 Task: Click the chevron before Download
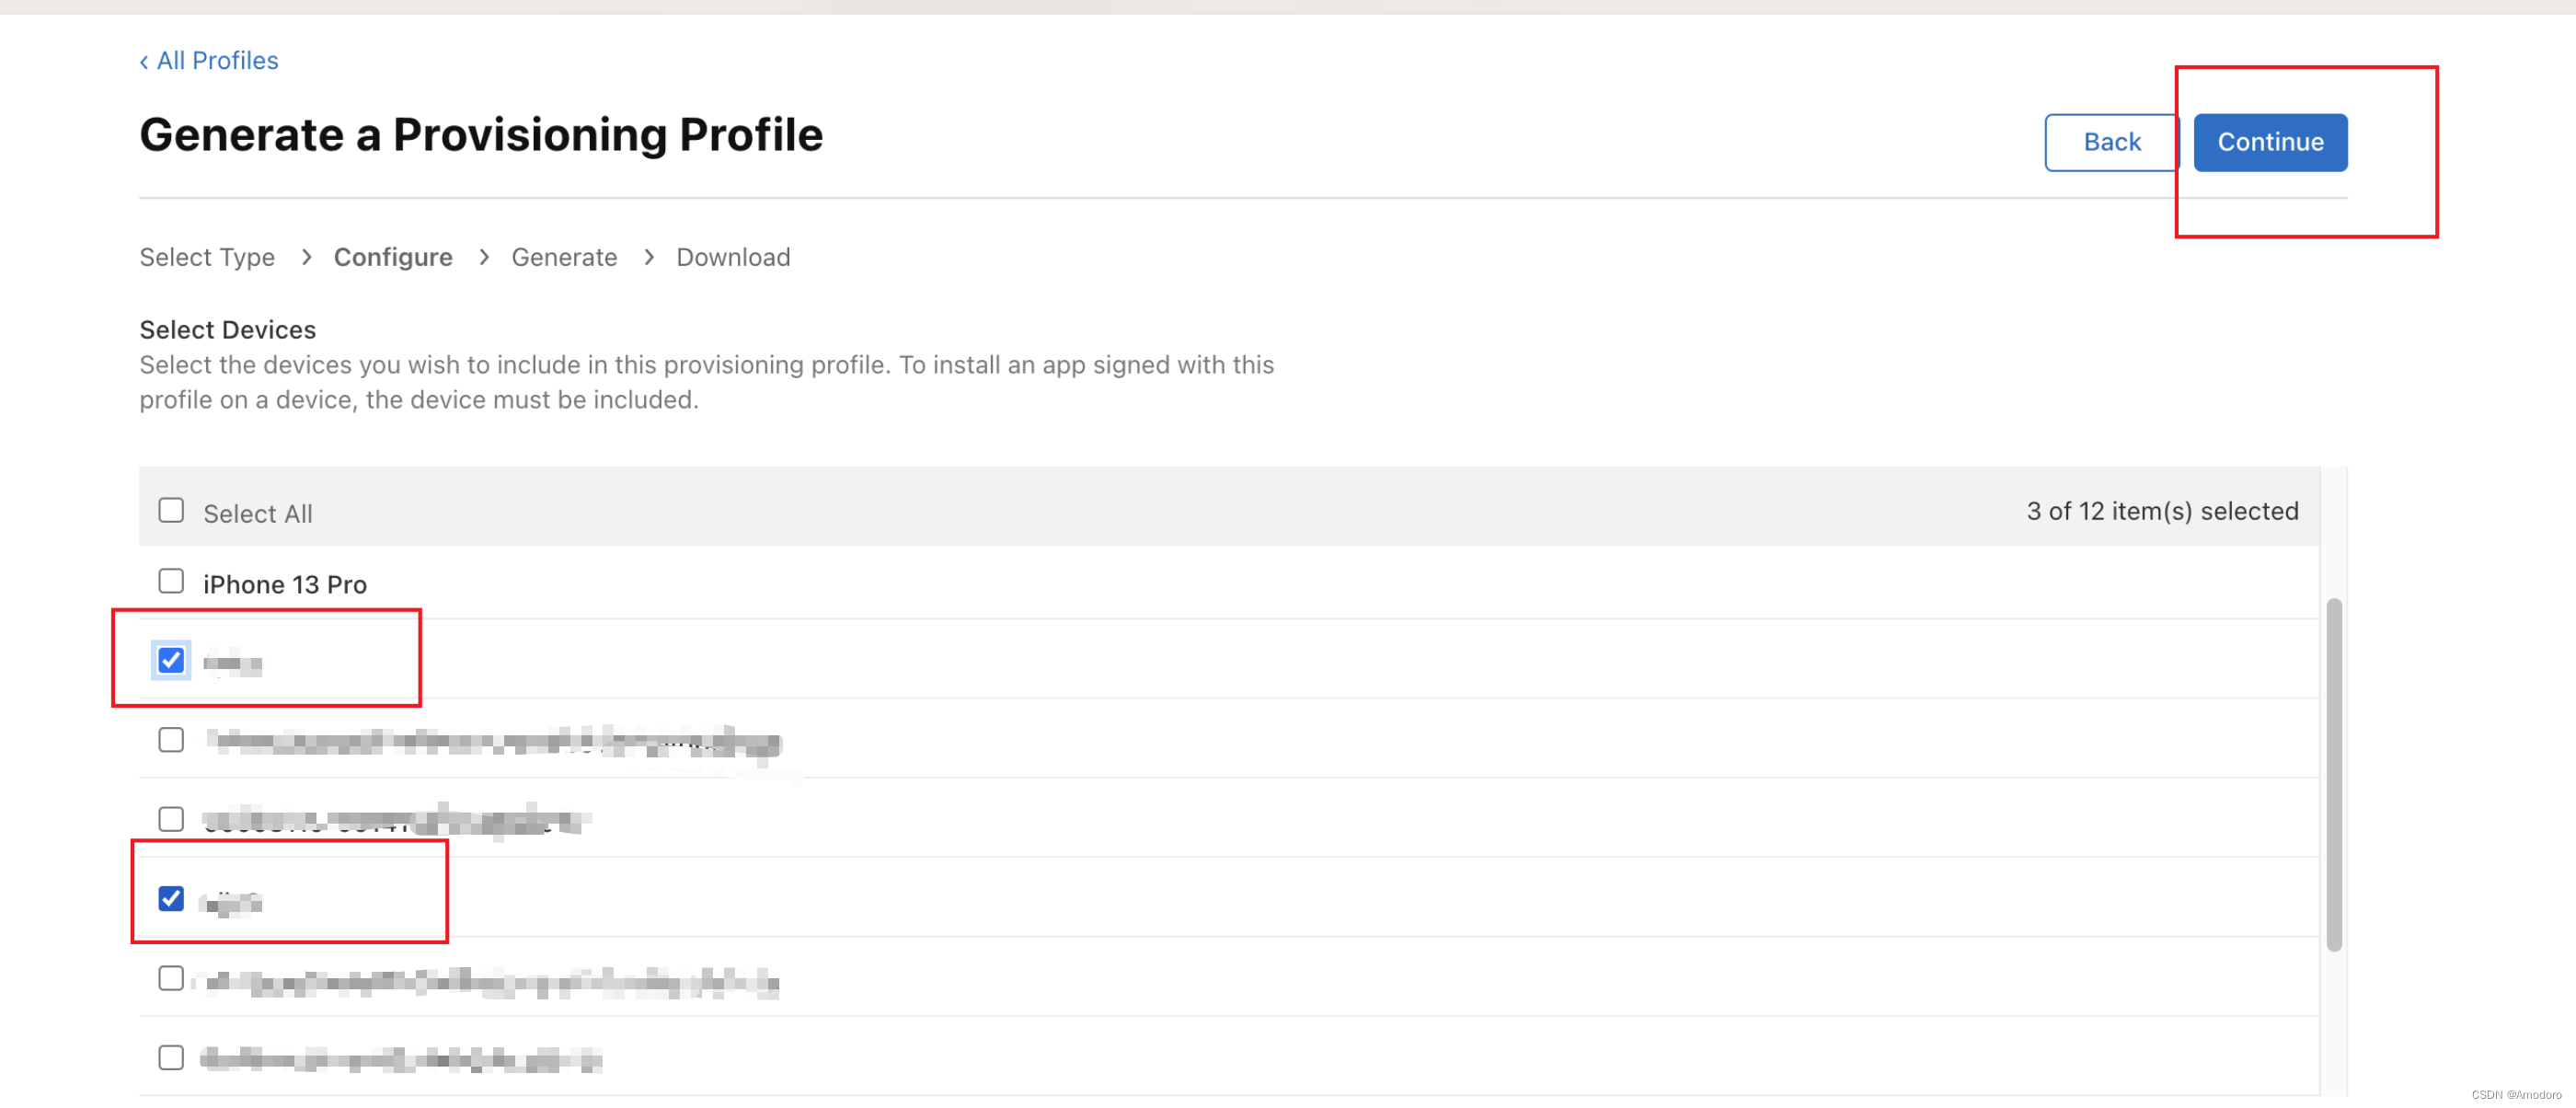coord(649,257)
